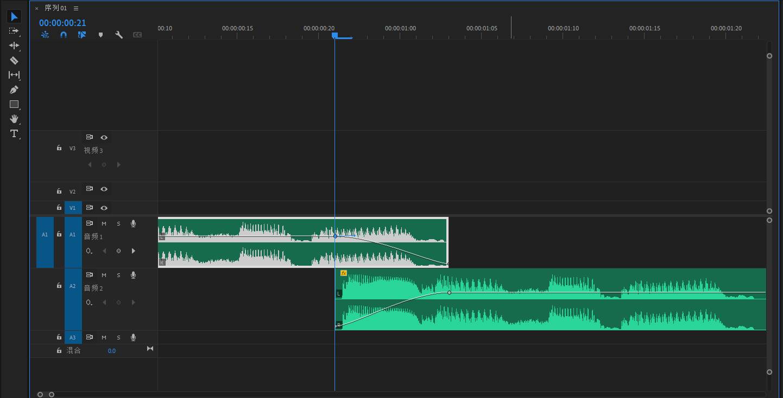Select the Pen tool

point(14,89)
